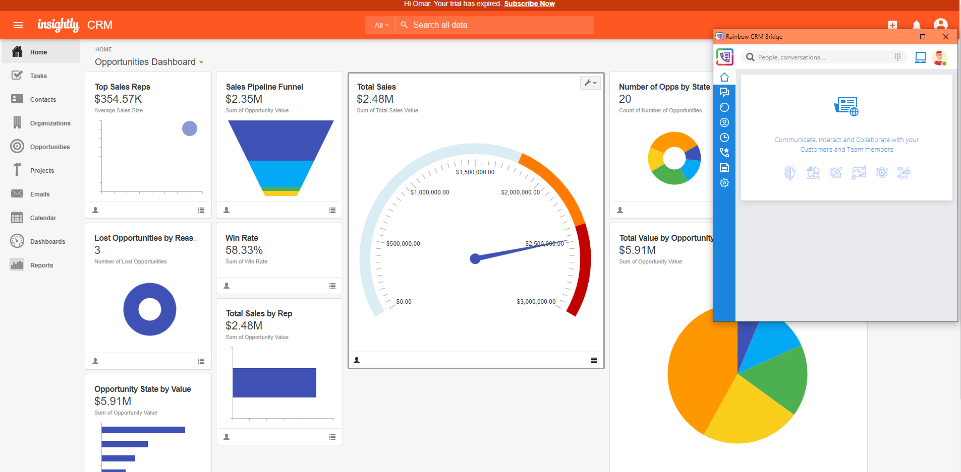Open Rainbow favorite calls phone icon
Image resolution: width=961 pixels, height=472 pixels.
[724, 153]
